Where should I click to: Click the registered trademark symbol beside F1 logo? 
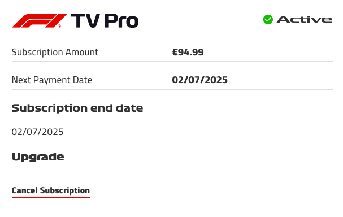tap(59, 26)
